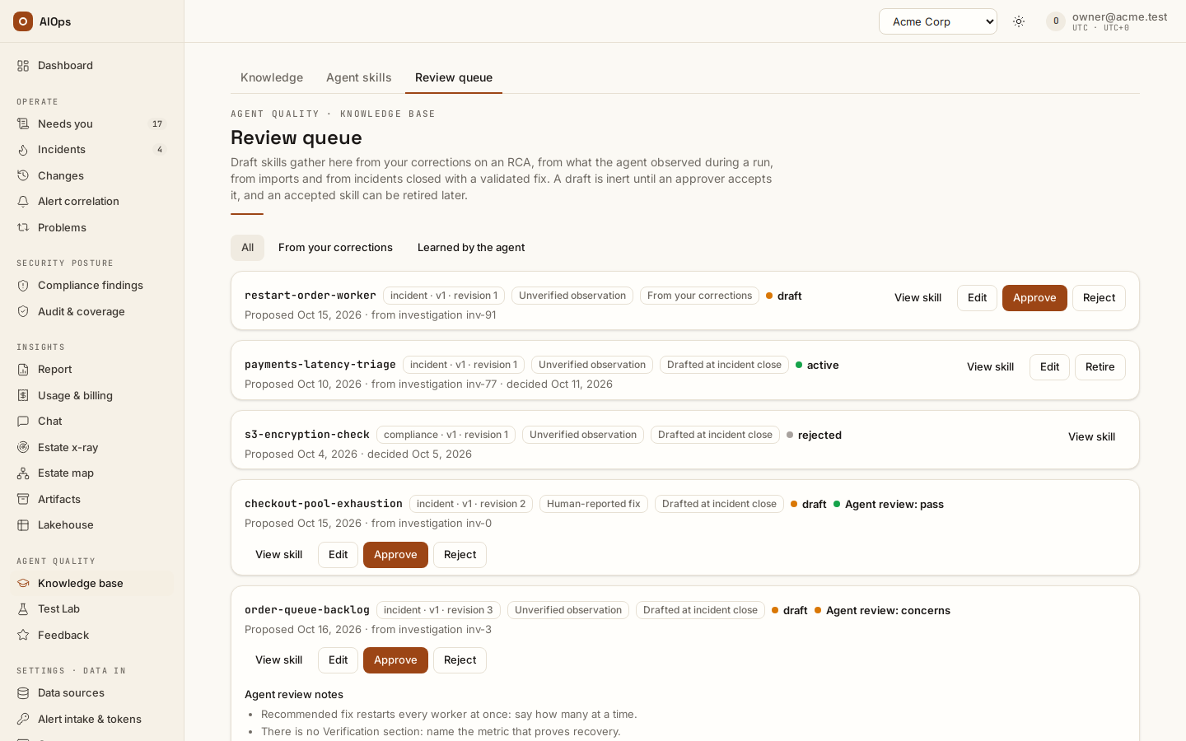
Task: Click the 'Agent review: pass' status
Action: 889,504
